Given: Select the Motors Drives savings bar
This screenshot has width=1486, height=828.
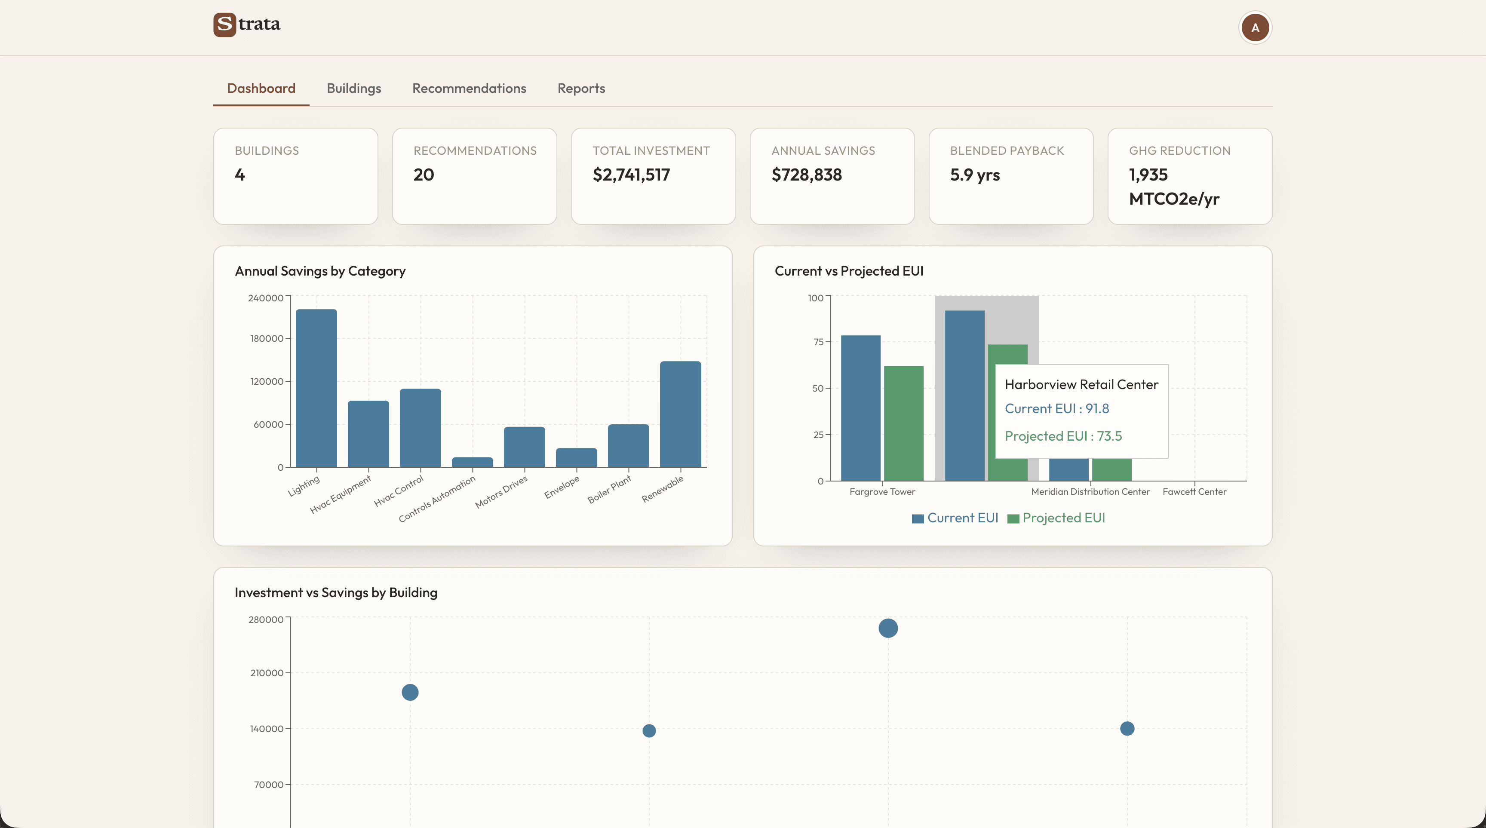Looking at the screenshot, I should coord(525,447).
